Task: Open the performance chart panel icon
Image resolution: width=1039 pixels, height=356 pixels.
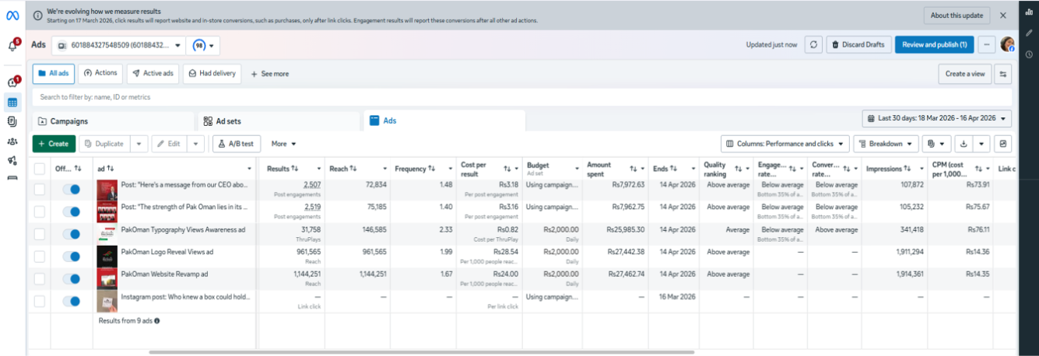Action: (x=1003, y=144)
